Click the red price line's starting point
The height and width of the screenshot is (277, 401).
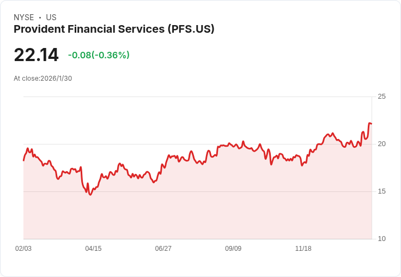click(x=23, y=160)
